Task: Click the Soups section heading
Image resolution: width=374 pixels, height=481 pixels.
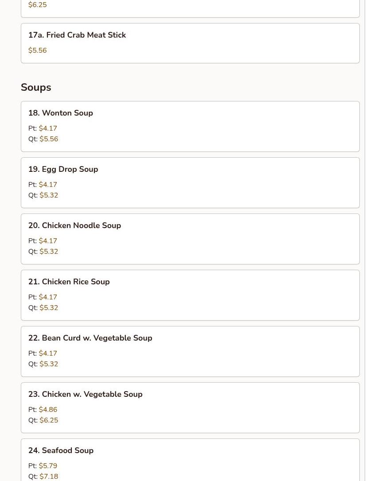Action: click(x=36, y=87)
